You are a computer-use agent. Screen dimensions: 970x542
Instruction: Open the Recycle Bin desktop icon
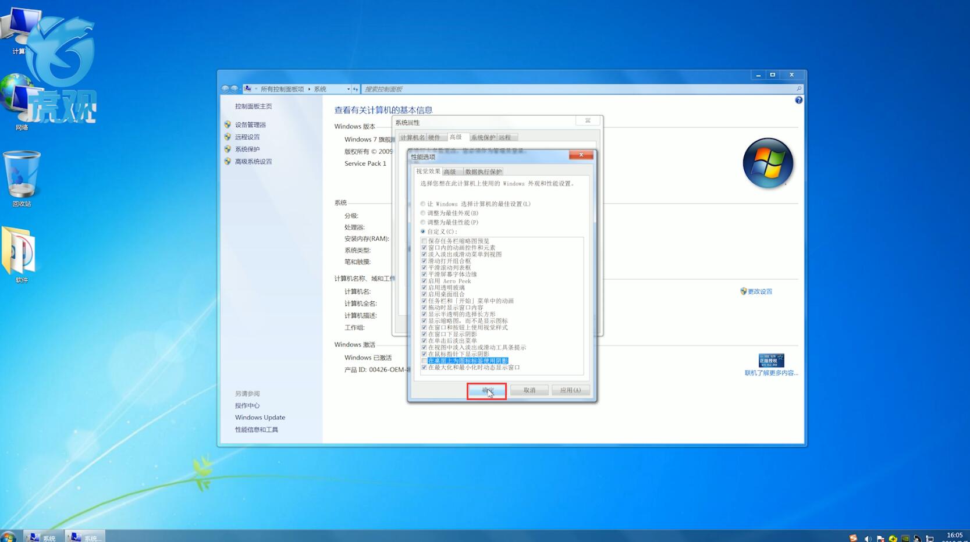22,179
